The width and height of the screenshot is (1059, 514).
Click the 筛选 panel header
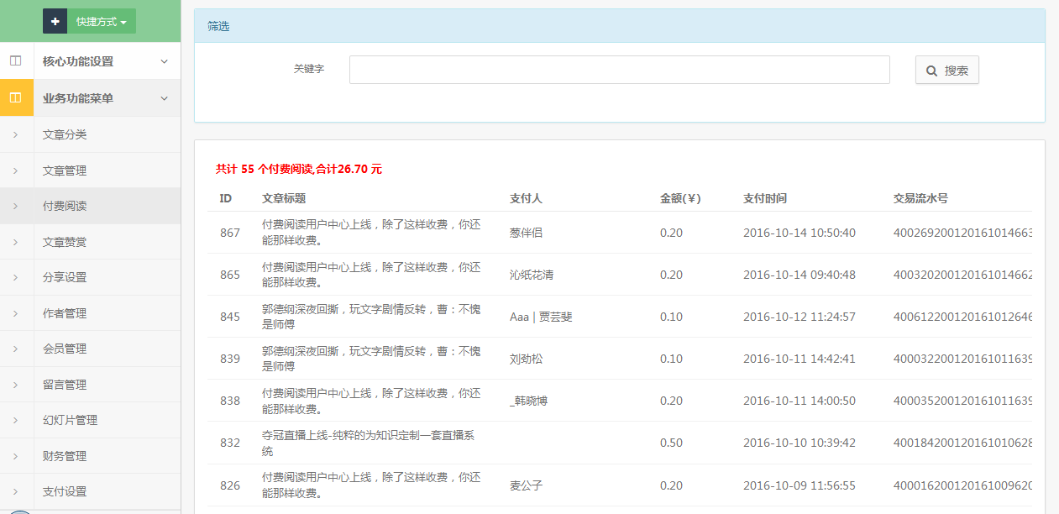click(620, 26)
